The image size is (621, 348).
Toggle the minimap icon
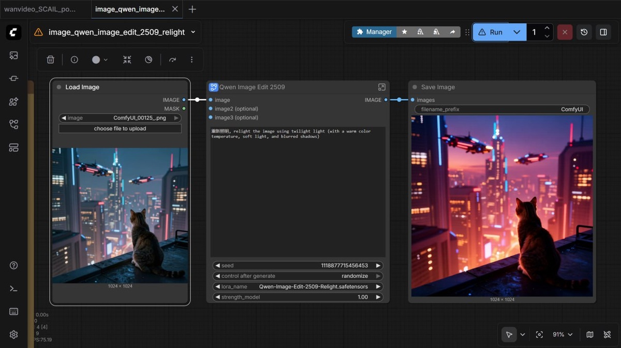click(590, 335)
